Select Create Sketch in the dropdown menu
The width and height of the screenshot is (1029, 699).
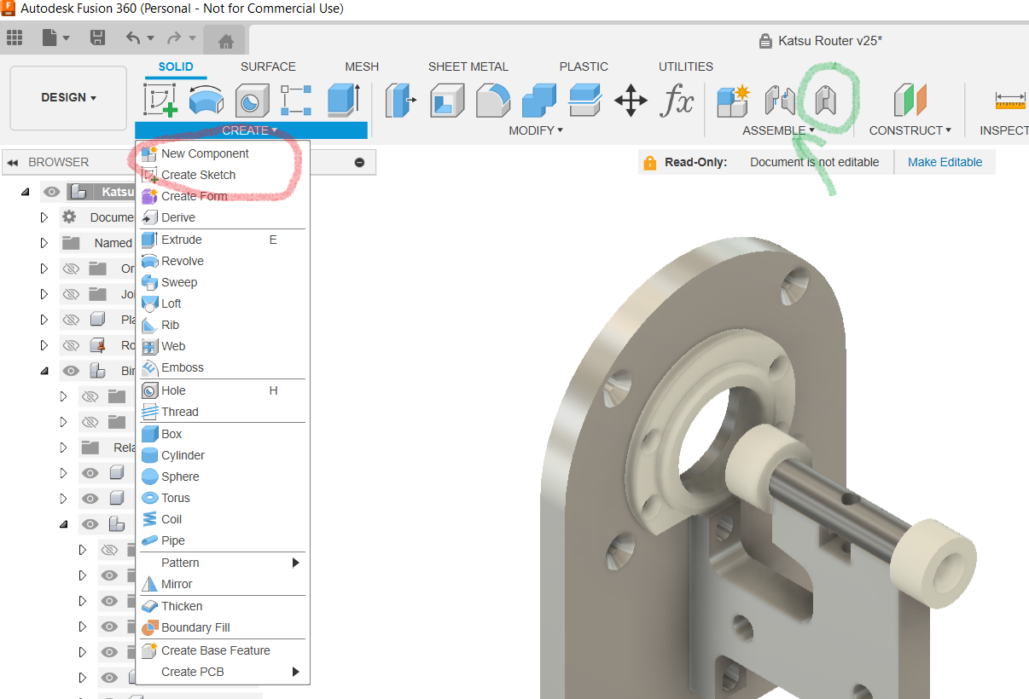point(198,175)
